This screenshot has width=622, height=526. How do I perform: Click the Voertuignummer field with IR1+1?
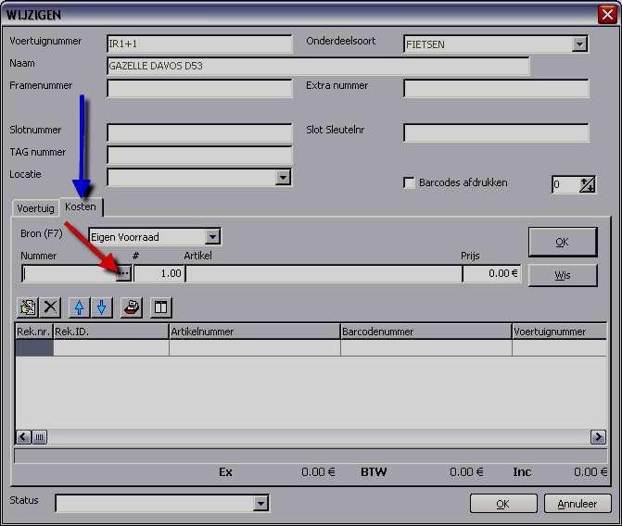[x=199, y=44]
